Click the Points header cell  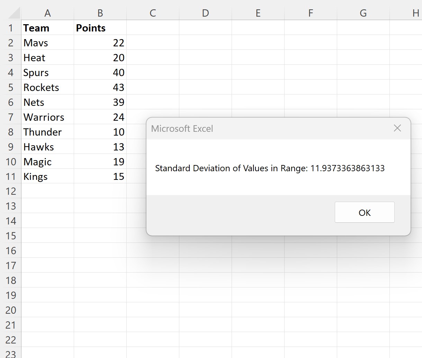[x=100, y=28]
